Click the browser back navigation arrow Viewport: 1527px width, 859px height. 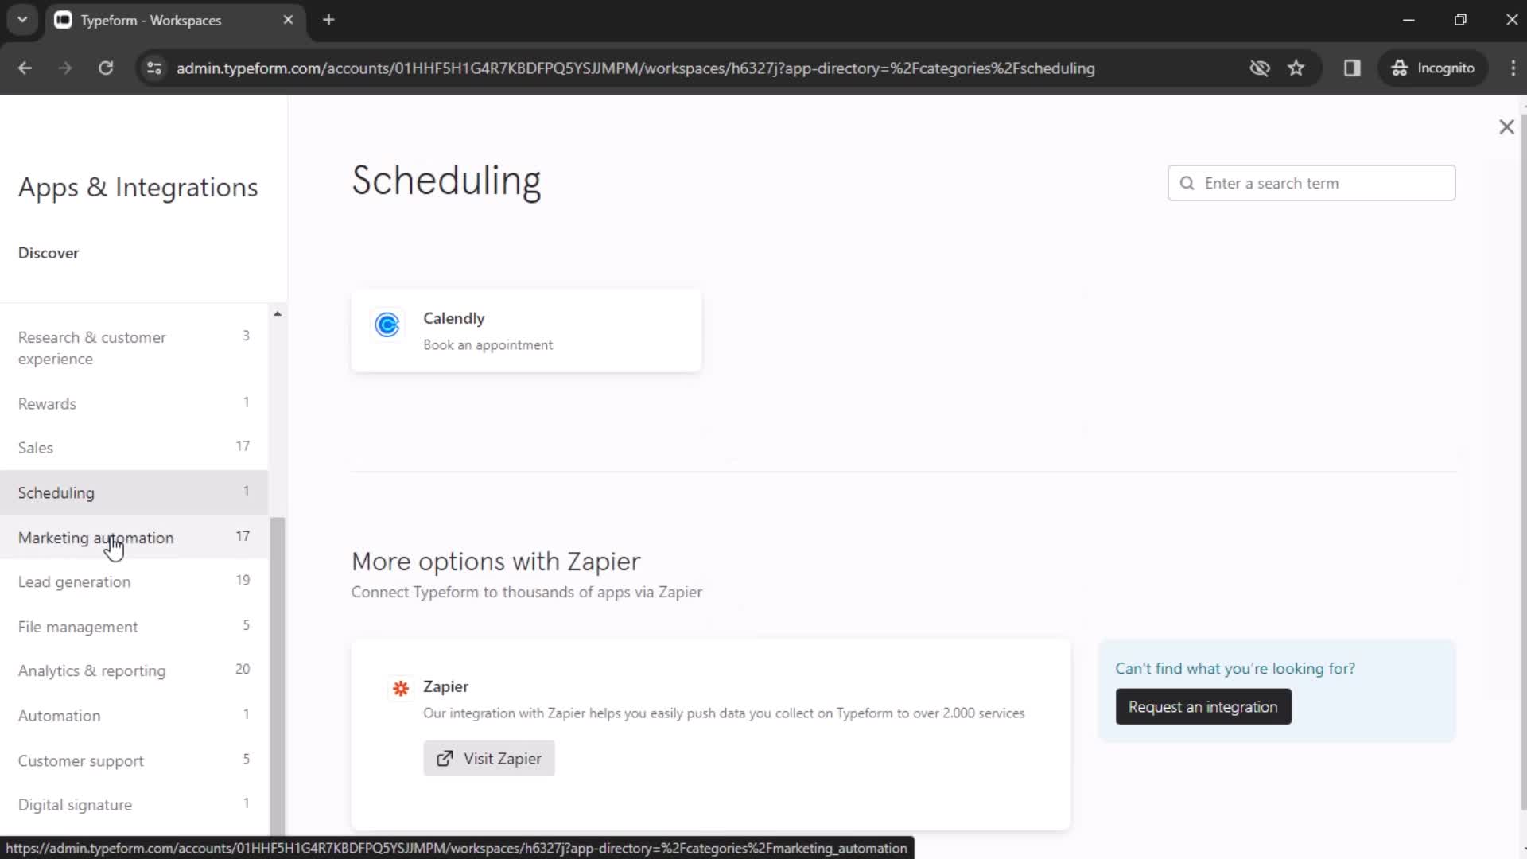click(25, 68)
